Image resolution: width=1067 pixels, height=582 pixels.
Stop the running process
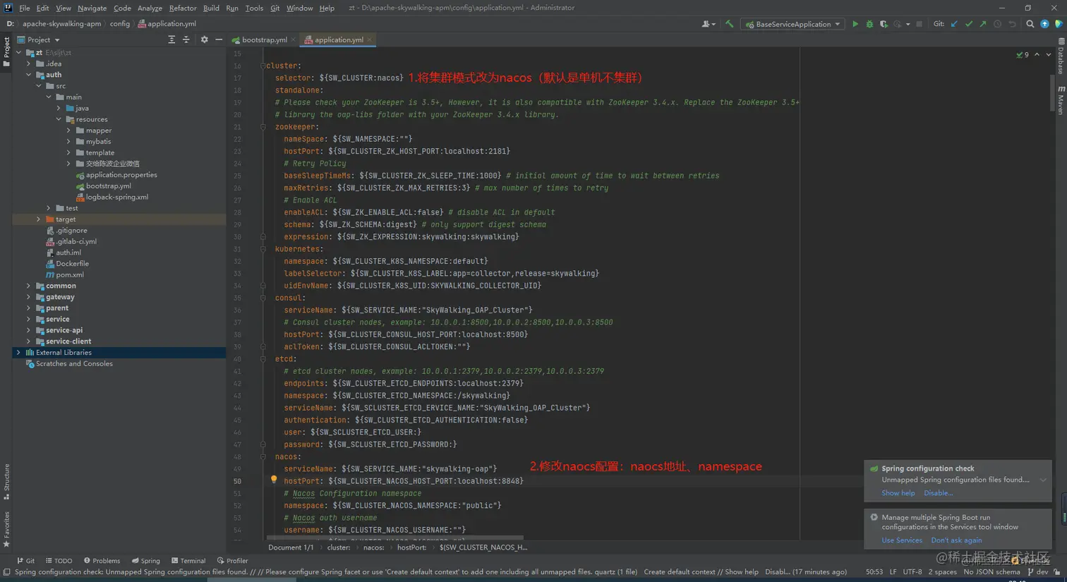tap(919, 24)
